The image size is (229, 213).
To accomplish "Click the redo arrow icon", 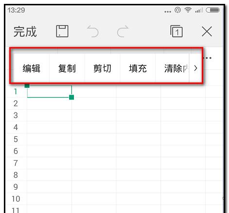I will tap(123, 31).
